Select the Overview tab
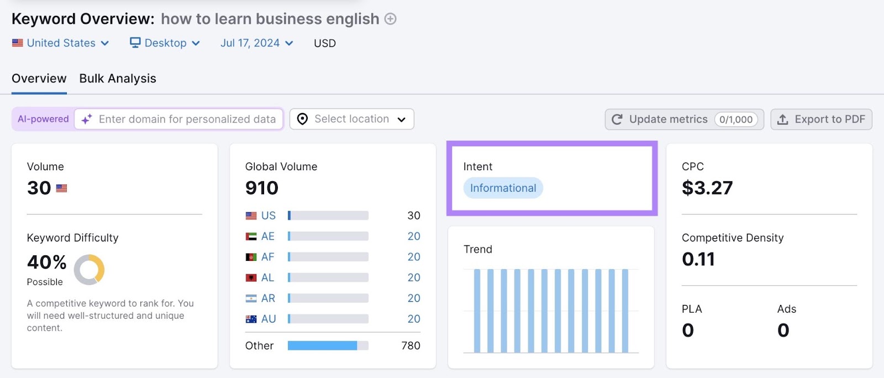 click(39, 78)
